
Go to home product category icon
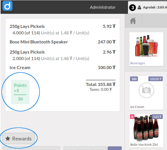pyautogui.click(x=133, y=21)
